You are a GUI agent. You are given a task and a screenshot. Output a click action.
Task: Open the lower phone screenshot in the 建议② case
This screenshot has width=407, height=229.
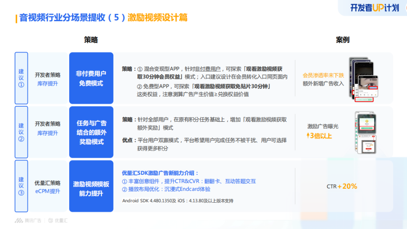(366, 144)
